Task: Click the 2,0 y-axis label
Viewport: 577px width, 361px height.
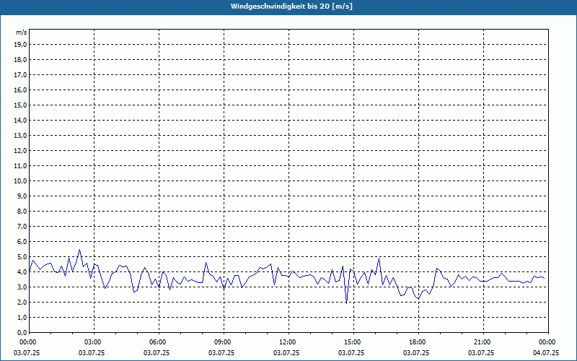Action: tap(22, 302)
